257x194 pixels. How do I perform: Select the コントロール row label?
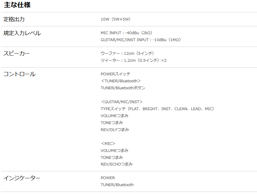(19, 74)
